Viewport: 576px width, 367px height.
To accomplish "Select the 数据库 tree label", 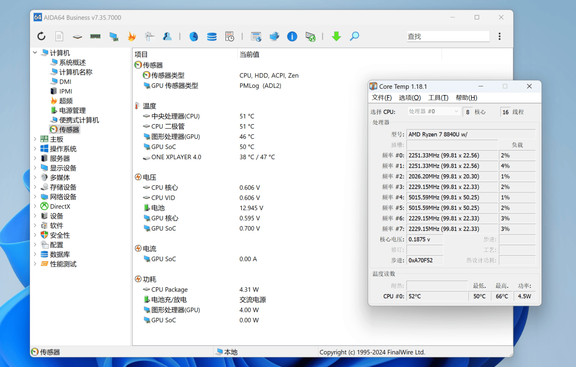I will [60, 254].
